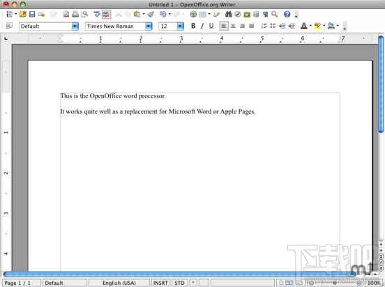This screenshot has width=385, height=287.
Task: Apply yellow Highlighting color
Action: [x=317, y=26]
